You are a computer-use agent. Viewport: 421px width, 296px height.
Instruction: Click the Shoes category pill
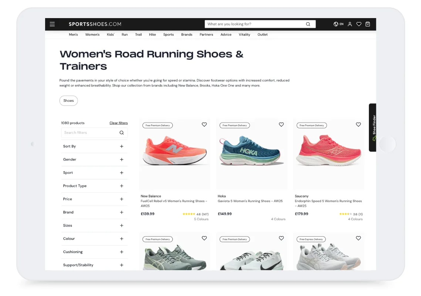68,101
